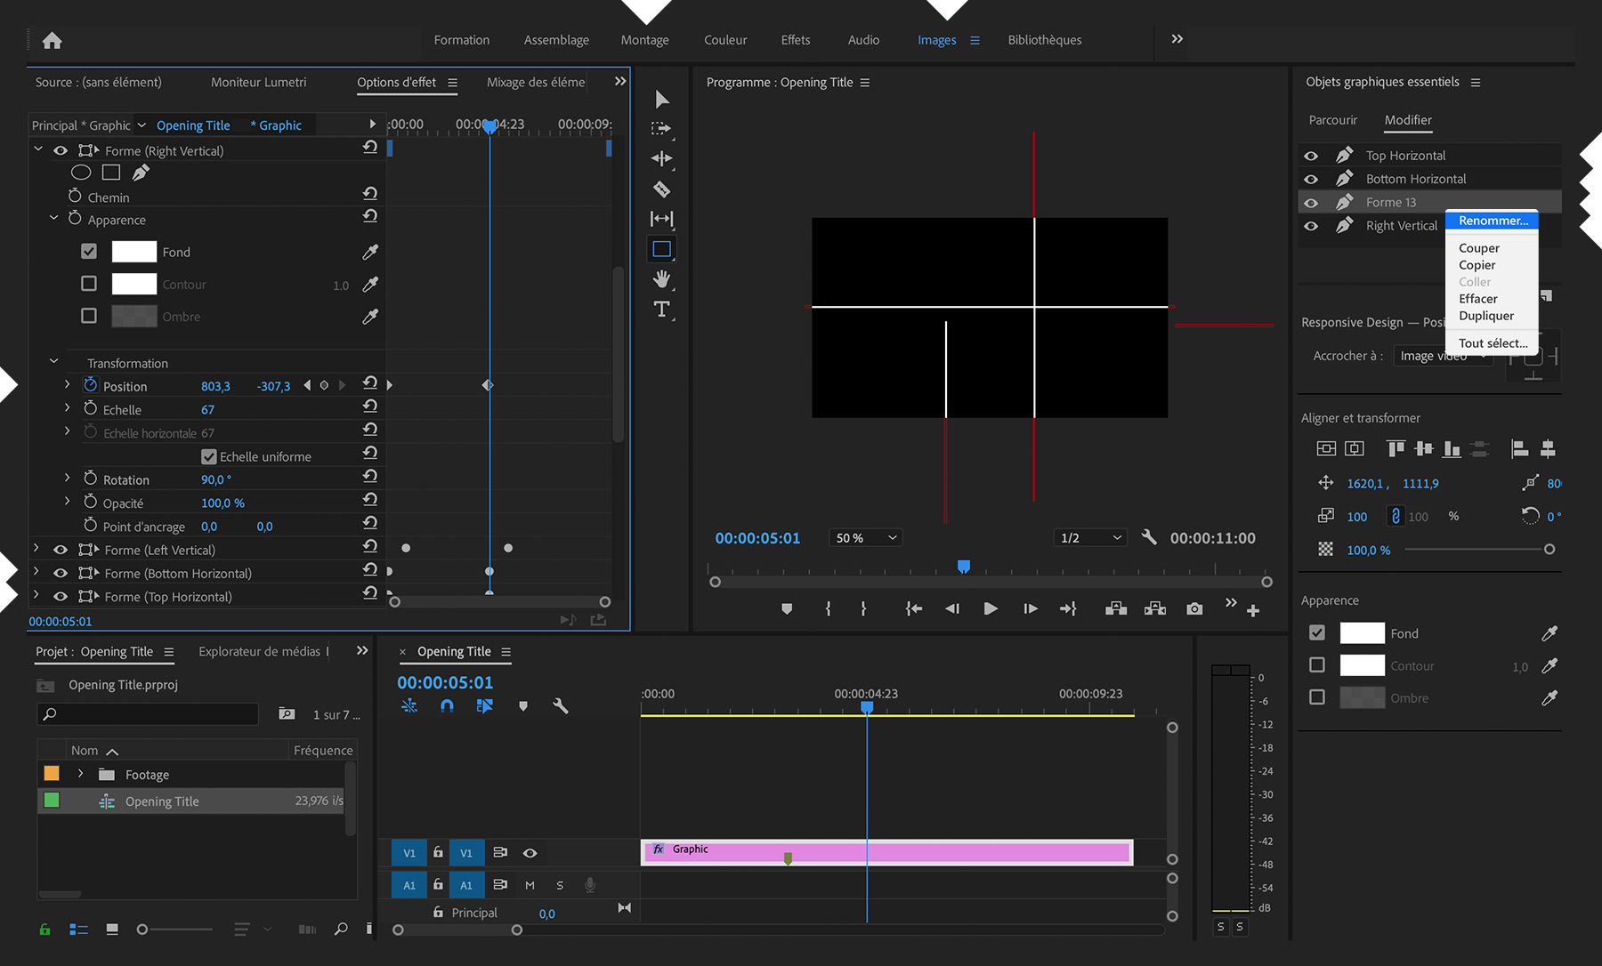Open the 50 % zoom dropdown
Image resolution: width=1602 pixels, height=966 pixels.
tap(865, 538)
